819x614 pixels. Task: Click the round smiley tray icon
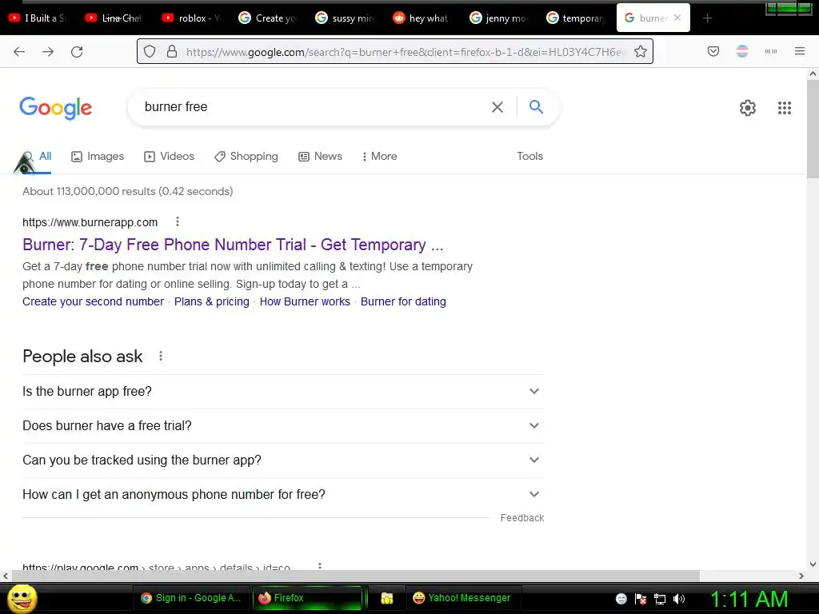621,599
